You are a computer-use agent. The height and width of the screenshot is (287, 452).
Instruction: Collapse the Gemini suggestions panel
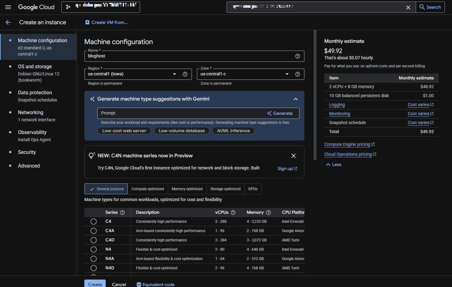pos(296,99)
